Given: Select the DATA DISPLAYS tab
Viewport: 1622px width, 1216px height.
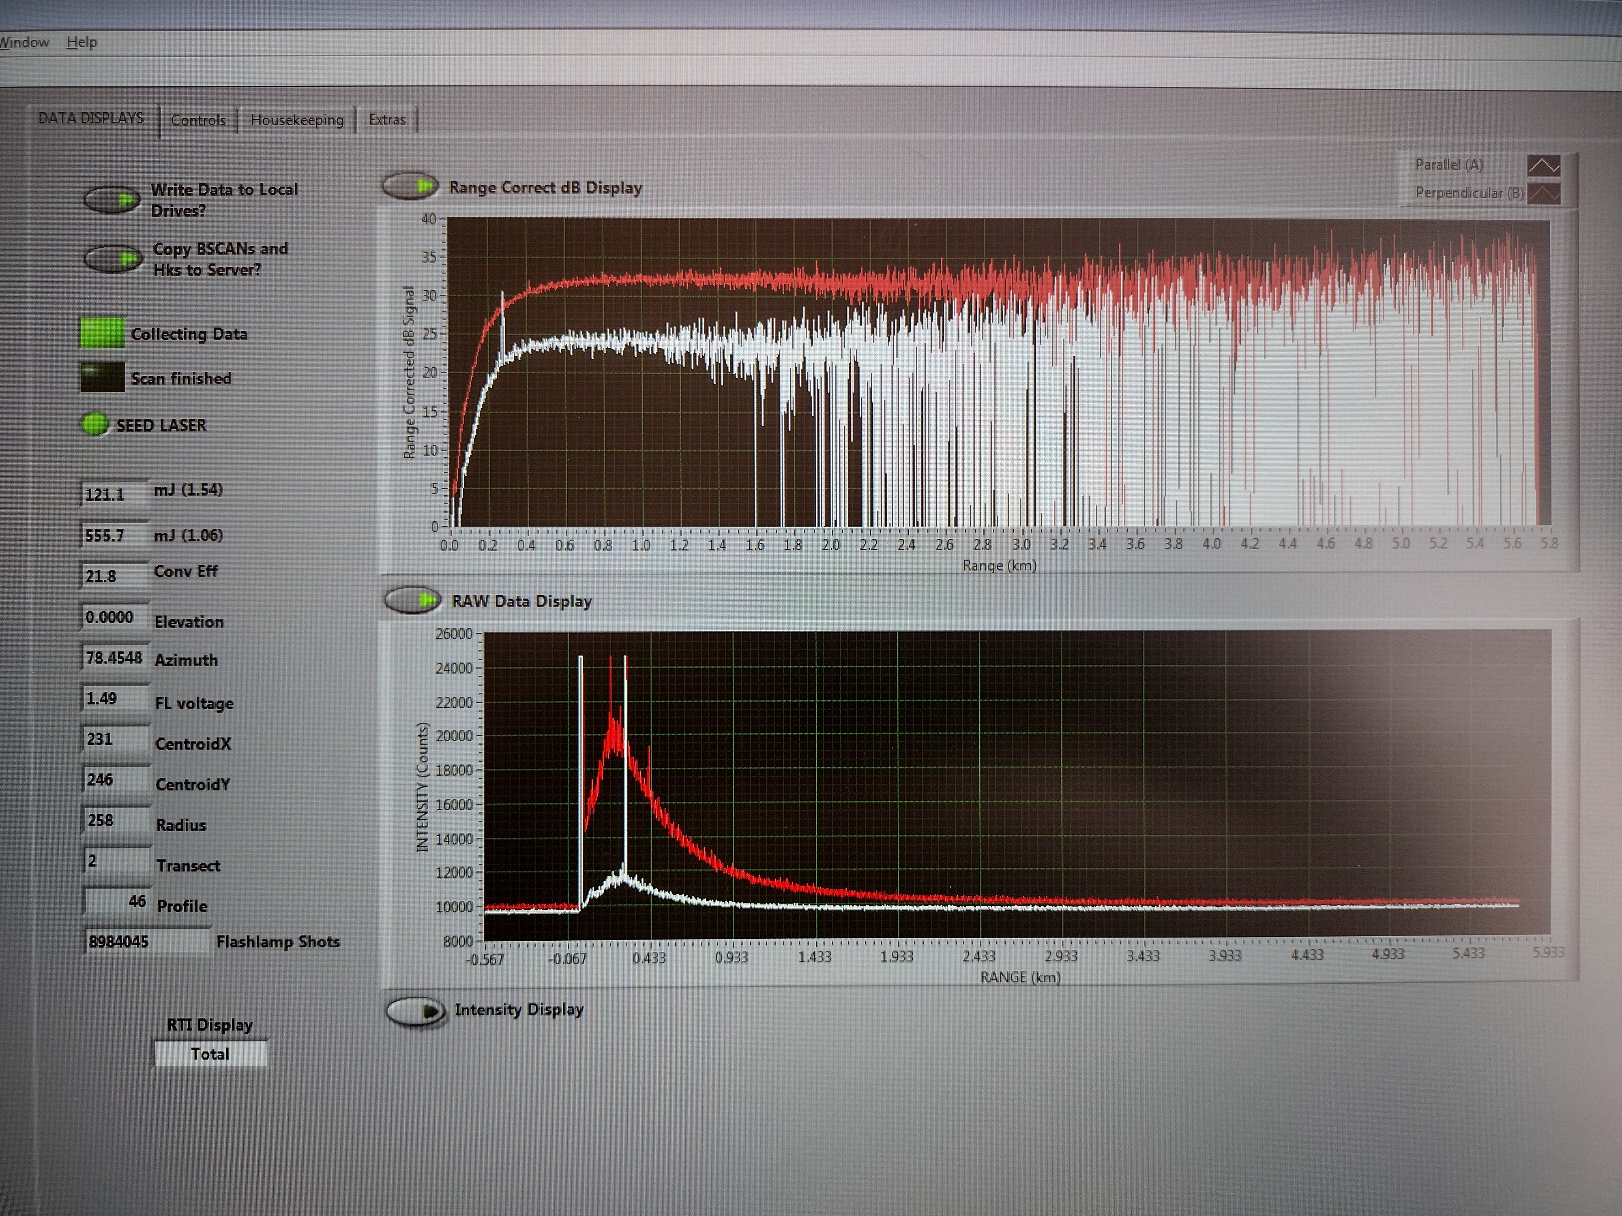Looking at the screenshot, I should (x=91, y=118).
